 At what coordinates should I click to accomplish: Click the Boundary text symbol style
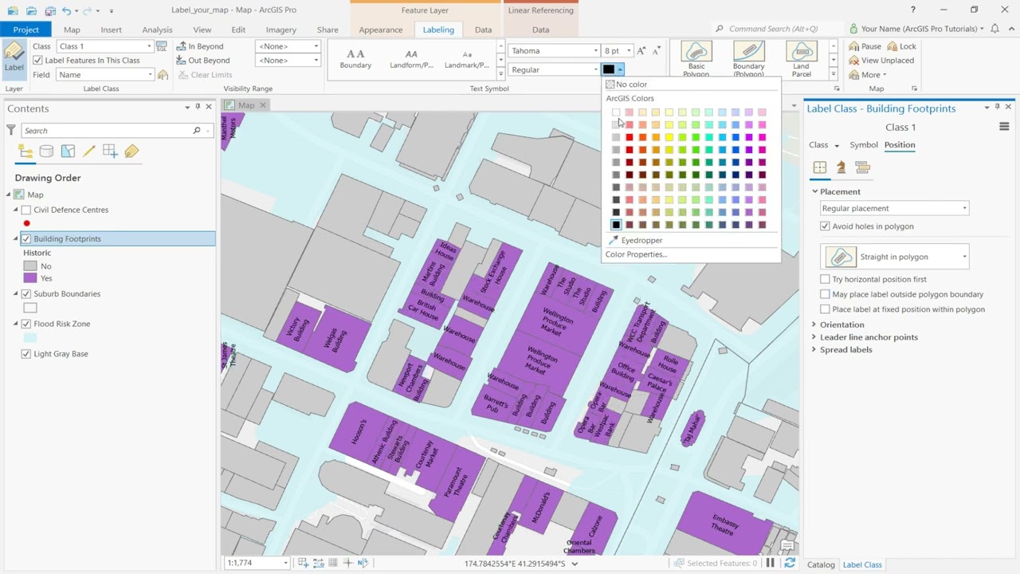355,56
